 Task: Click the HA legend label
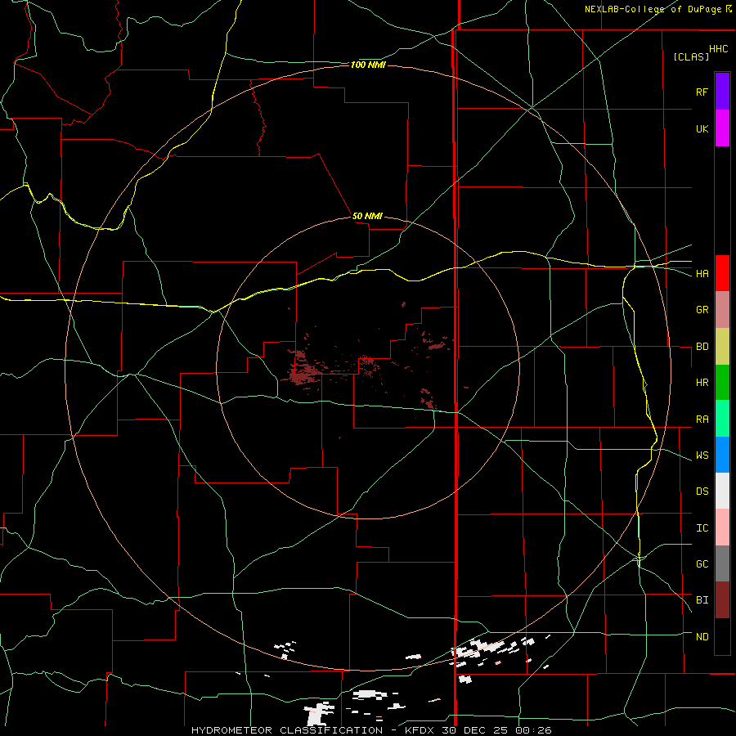pyautogui.click(x=702, y=273)
